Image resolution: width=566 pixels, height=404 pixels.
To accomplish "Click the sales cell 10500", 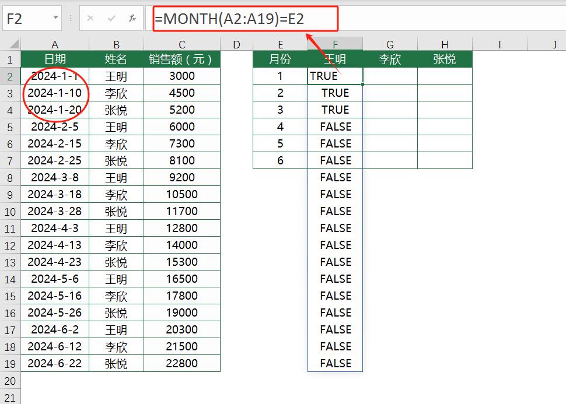I will (x=182, y=195).
